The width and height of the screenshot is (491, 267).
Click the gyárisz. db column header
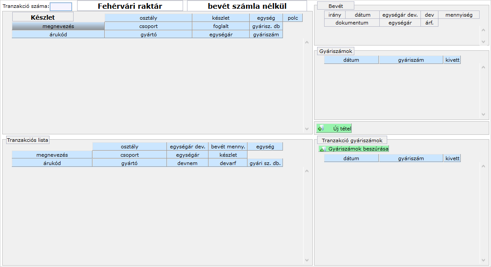[266, 26]
